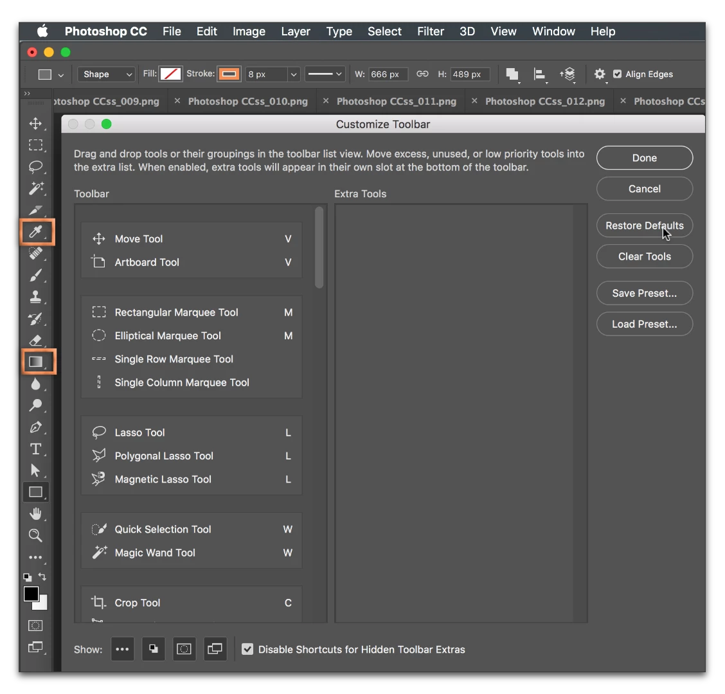The image size is (725, 694).
Task: Select the Rectangular Marquee tool in left toolbar
Action: coord(35,145)
